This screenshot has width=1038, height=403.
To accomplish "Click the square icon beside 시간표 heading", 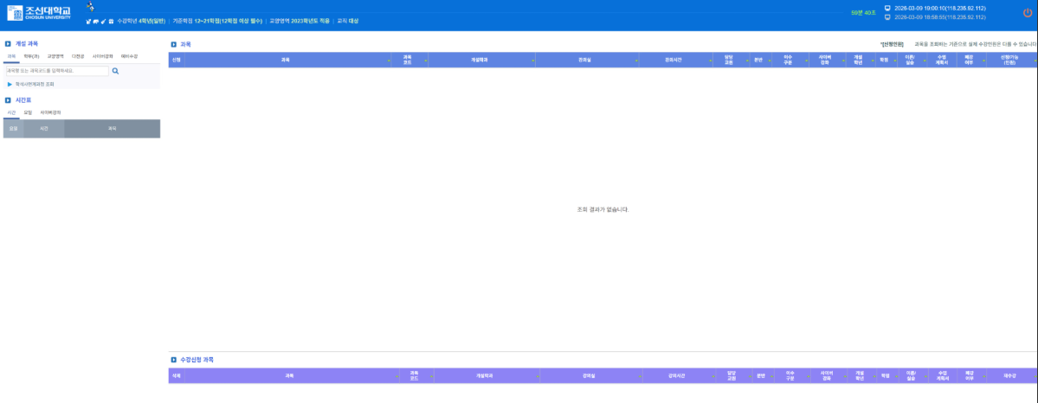I will [x=7, y=100].
